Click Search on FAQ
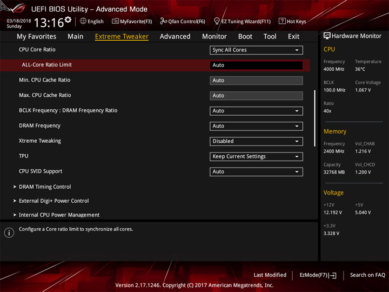The height and width of the screenshot is (292, 389). pos(367,275)
